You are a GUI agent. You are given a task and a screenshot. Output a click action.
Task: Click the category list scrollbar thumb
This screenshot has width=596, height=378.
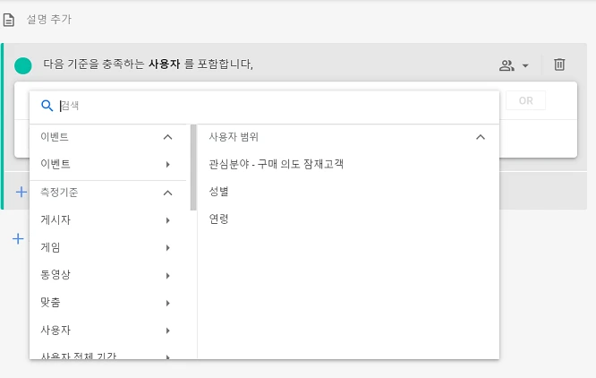pos(193,168)
